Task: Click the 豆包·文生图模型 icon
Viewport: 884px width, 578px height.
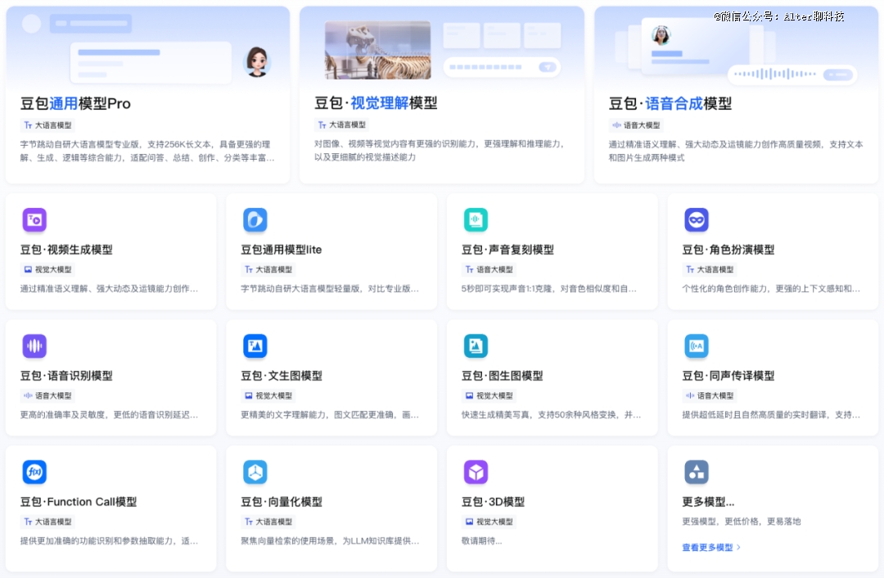Action: point(255,345)
